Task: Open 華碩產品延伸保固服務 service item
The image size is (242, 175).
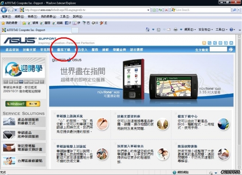Action: point(24,135)
